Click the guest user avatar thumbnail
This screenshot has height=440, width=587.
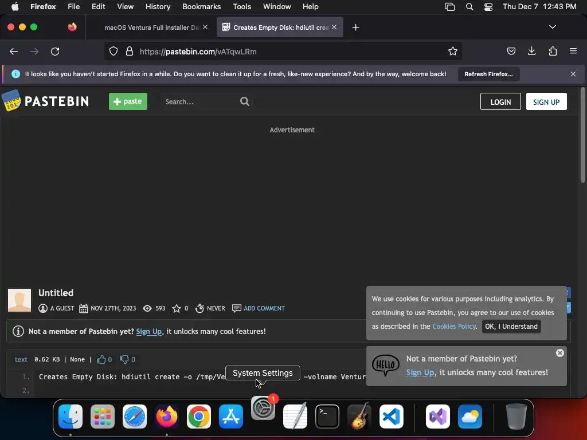click(x=19, y=300)
